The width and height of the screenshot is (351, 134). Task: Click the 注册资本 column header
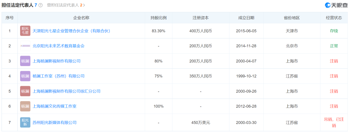click(201, 18)
